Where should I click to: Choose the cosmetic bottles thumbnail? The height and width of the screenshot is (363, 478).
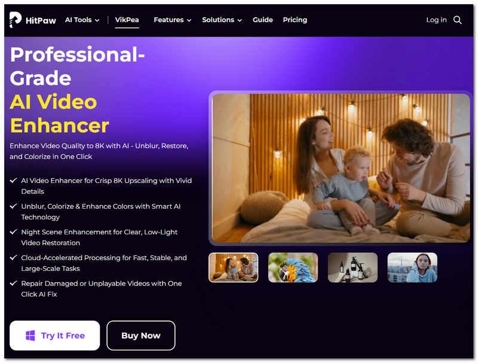353,267
